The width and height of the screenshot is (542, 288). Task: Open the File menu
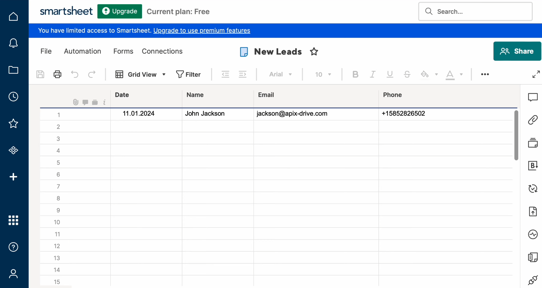click(x=46, y=51)
